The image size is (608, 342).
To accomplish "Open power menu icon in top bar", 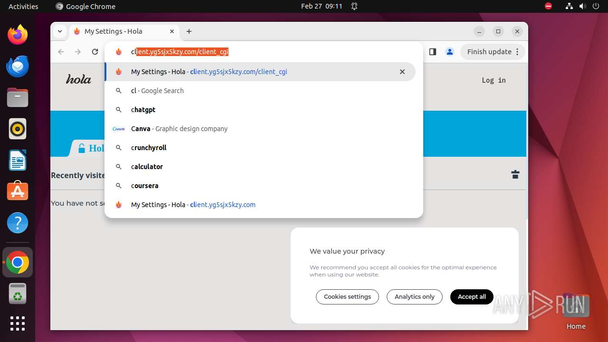I will pyautogui.click(x=596, y=6).
